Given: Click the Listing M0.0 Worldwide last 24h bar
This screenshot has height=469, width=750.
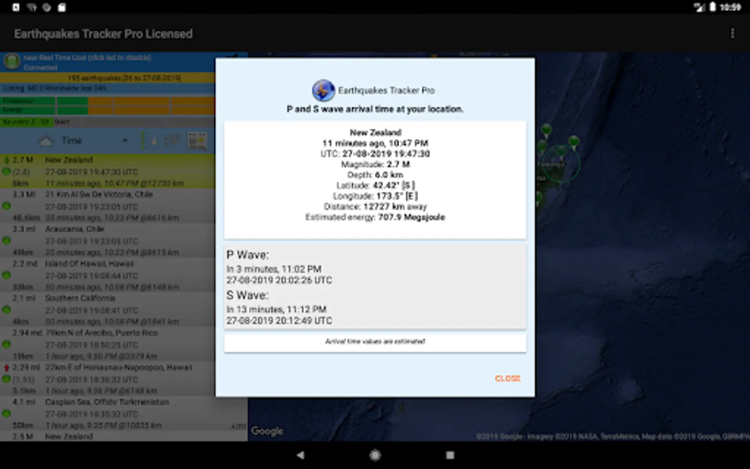Looking at the screenshot, I should [107, 88].
